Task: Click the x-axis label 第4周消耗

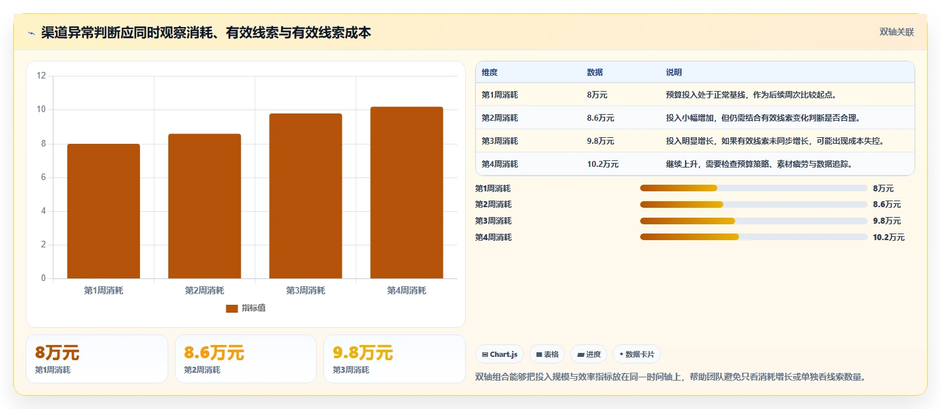Action: point(406,290)
